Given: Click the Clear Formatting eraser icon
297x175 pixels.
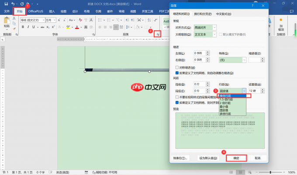Looking at the screenshot, I should (80, 20).
